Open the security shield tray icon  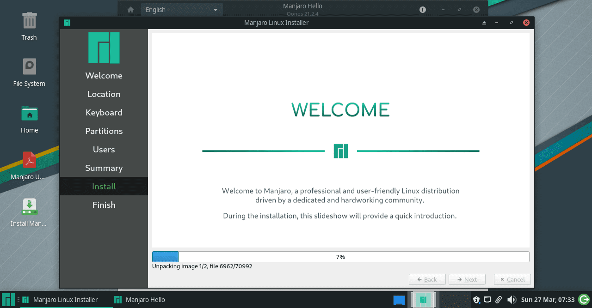pyautogui.click(x=476, y=300)
